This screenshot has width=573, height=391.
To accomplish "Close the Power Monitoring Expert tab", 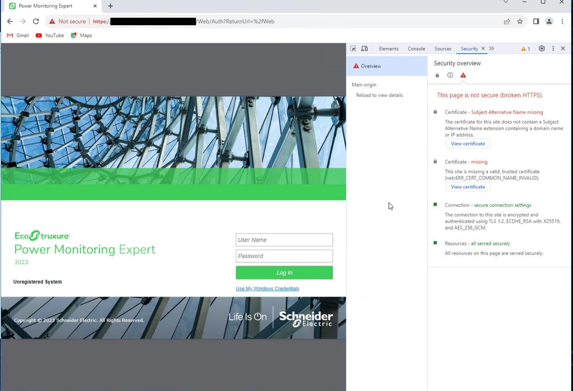I will (95, 6).
